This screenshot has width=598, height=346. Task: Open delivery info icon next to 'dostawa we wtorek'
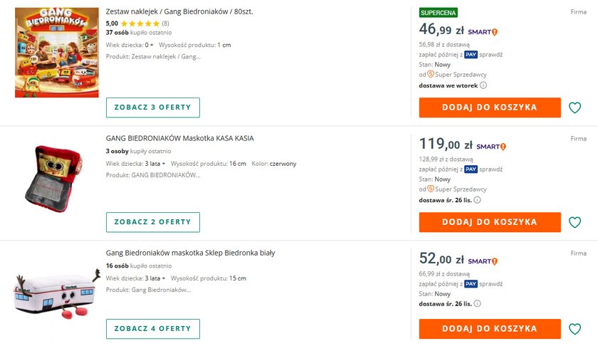pos(483,85)
